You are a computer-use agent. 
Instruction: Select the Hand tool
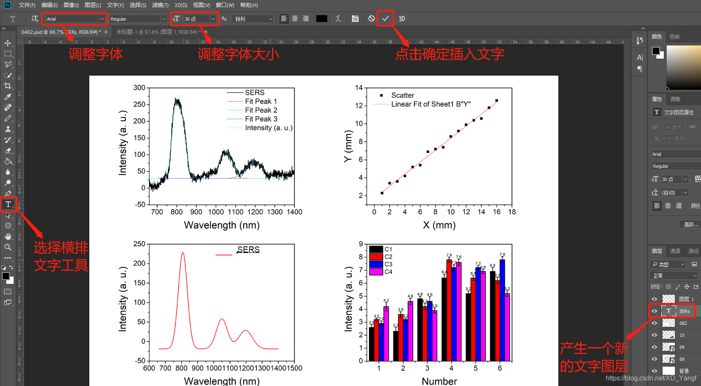coord(8,236)
